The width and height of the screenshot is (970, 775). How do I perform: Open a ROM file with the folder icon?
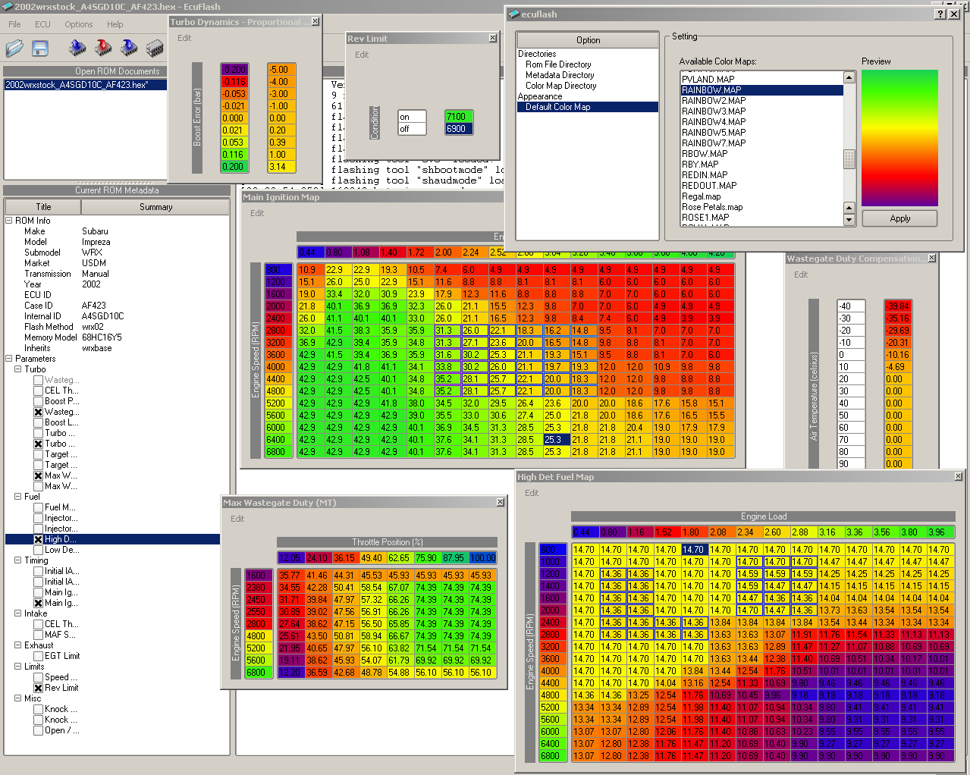point(15,49)
